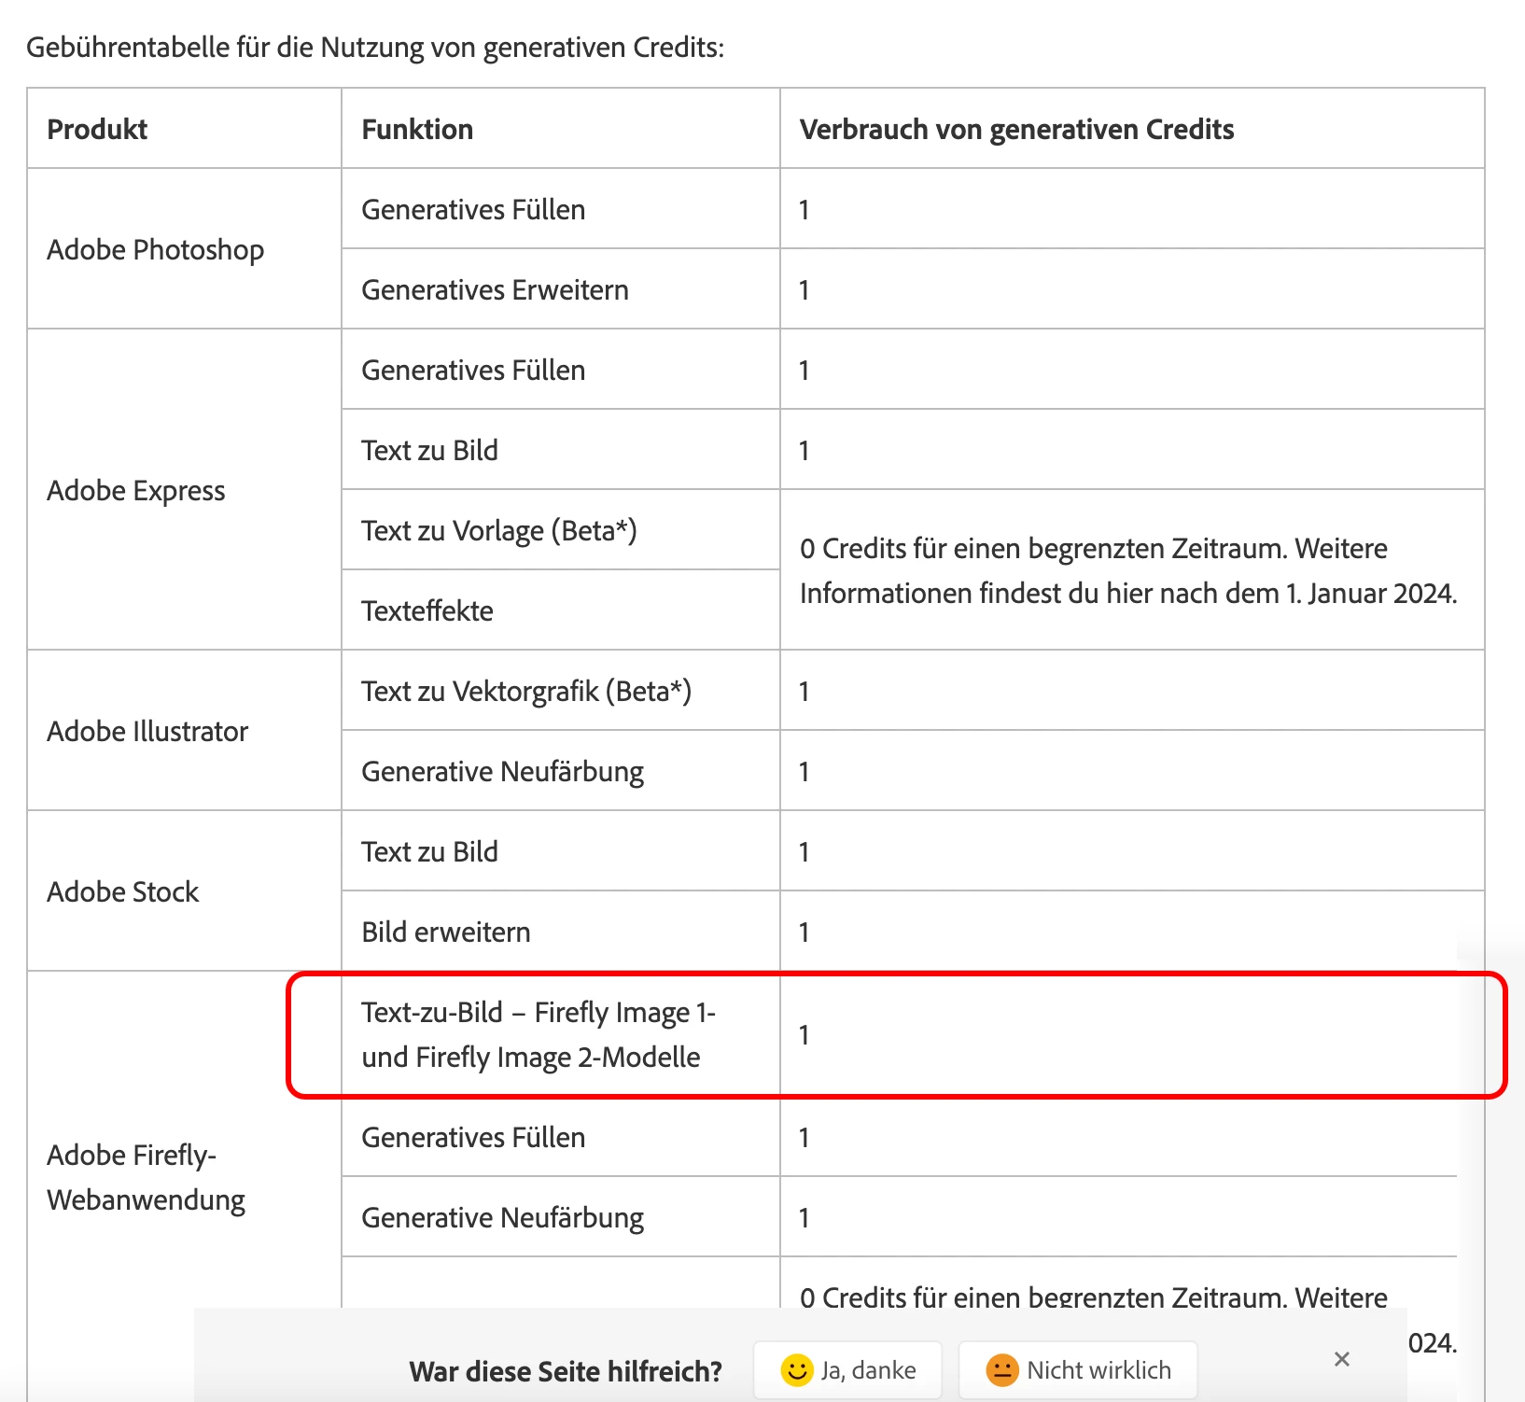Click credit value 1 for Bild erweitern
Screen dimensions: 1525x1402
click(x=804, y=932)
